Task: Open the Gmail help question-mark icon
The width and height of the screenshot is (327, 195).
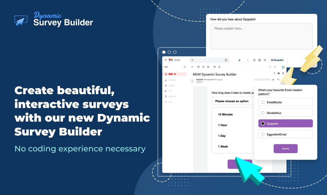Action: tap(254, 60)
